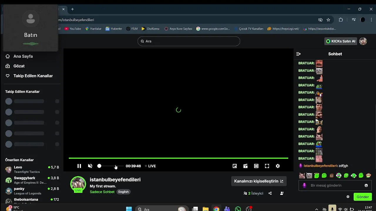Pause the live stream playback
376x211 pixels.
tap(79, 166)
